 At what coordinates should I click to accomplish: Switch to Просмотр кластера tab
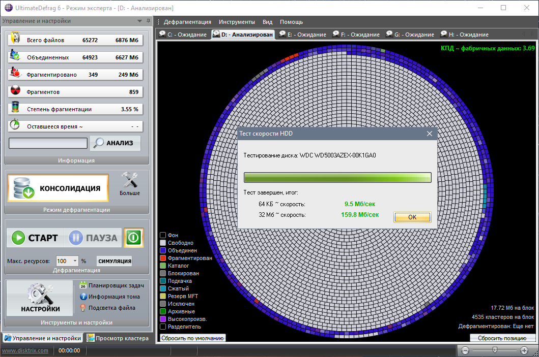click(x=118, y=338)
